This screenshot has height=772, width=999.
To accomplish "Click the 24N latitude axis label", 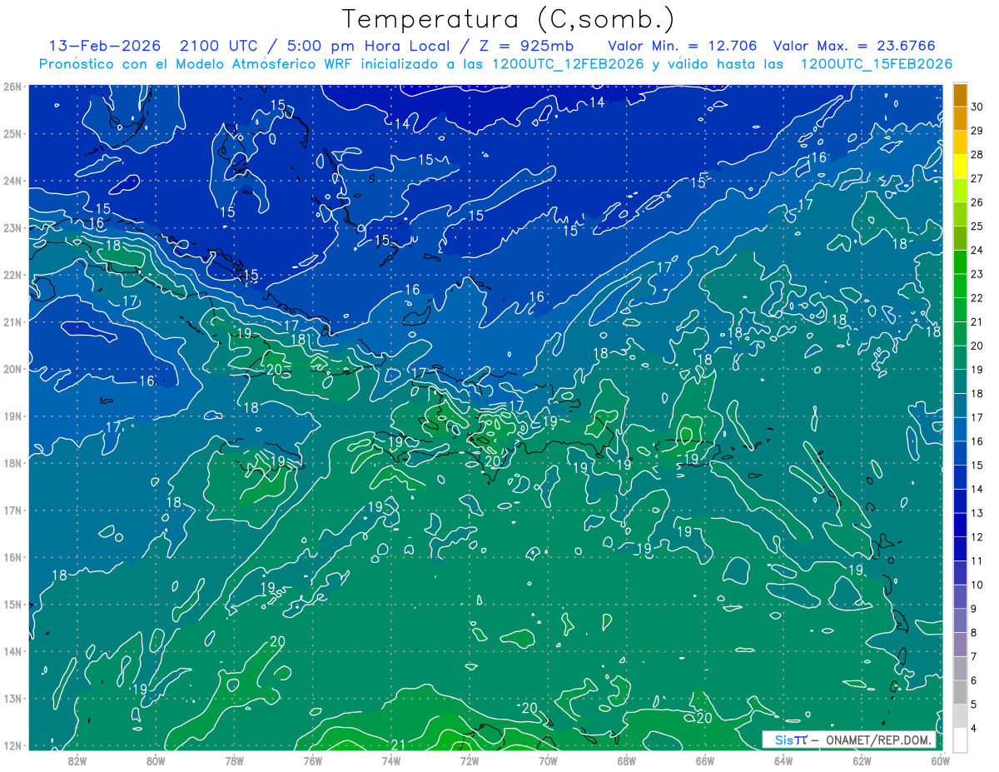I will 12,181.
